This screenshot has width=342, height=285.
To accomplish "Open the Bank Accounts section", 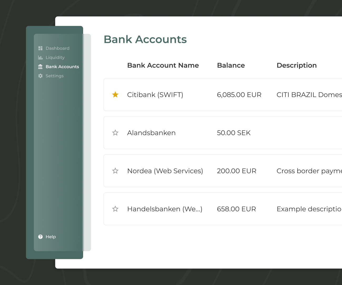I will pos(62,67).
